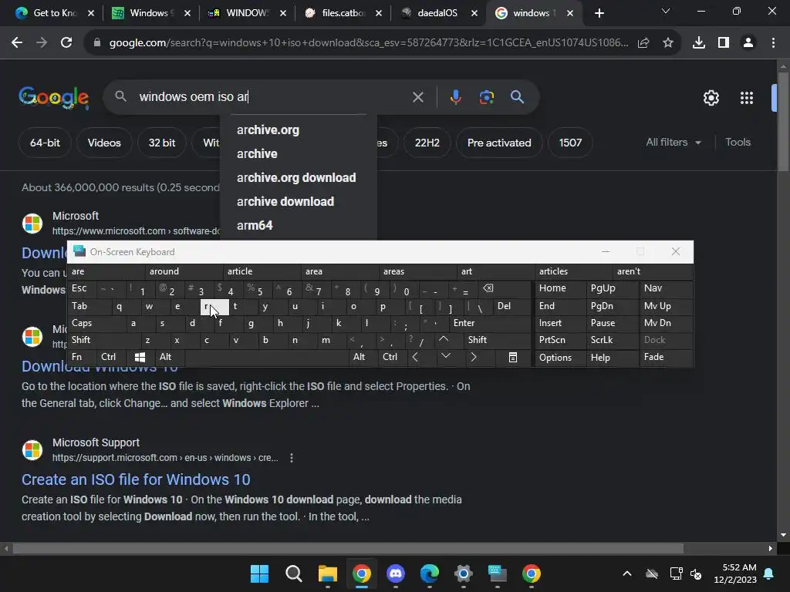Click in the Google search input field
This screenshot has height=592, width=790.
272,96
